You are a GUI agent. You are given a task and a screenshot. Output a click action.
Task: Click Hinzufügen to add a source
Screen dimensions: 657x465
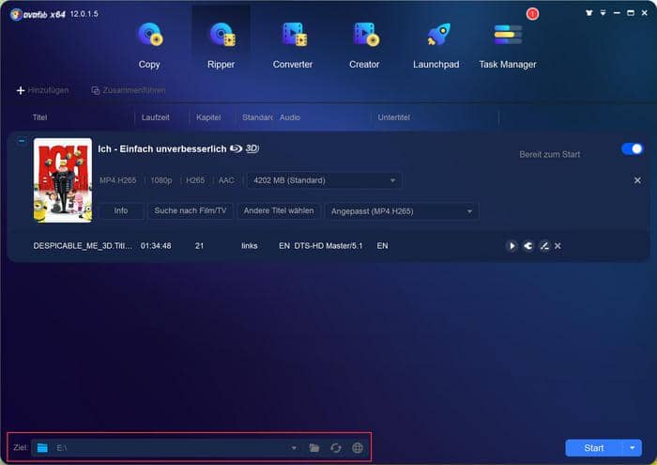[x=43, y=90]
